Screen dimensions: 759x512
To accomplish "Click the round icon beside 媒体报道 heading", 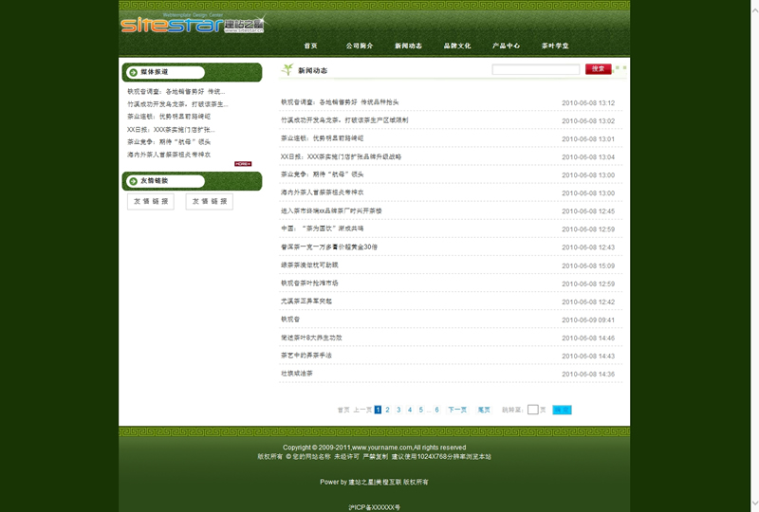I will click(132, 72).
